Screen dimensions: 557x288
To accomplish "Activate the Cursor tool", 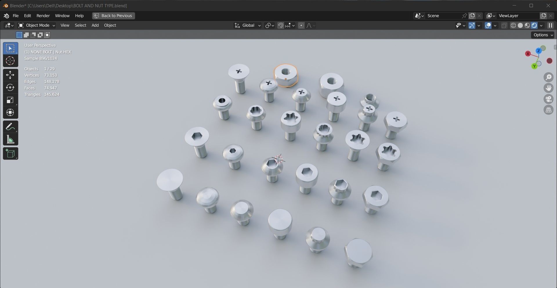I will (x=10, y=61).
